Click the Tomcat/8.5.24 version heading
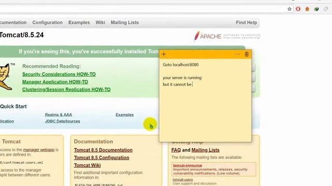The image size is (332, 186). (x=22, y=35)
